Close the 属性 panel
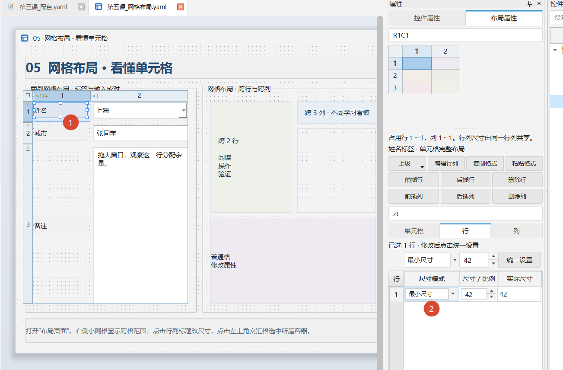This screenshot has height=370, width=563. (539, 3)
